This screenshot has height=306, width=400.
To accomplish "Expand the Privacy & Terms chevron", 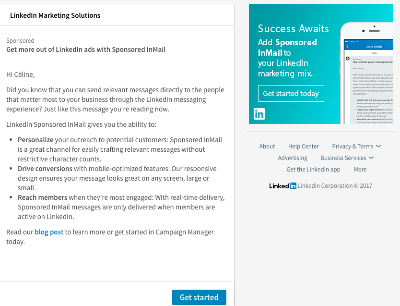I will [x=378, y=147].
